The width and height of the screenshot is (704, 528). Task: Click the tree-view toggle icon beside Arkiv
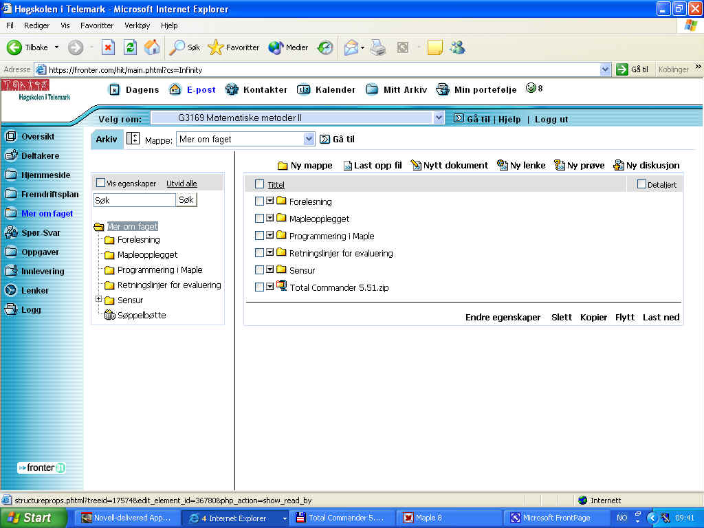pos(133,138)
